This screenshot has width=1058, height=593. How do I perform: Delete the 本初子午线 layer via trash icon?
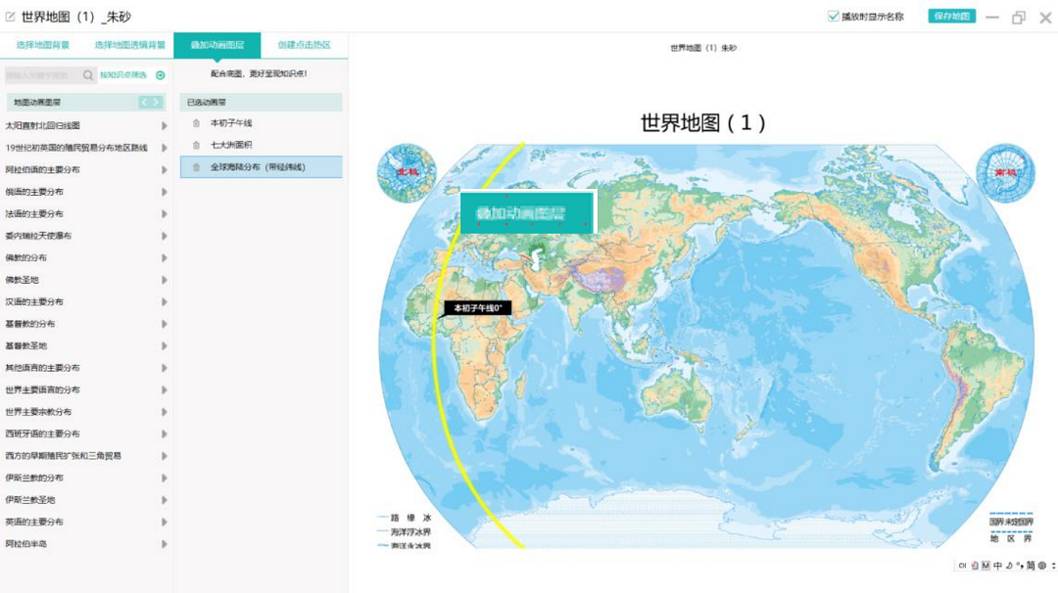point(196,123)
